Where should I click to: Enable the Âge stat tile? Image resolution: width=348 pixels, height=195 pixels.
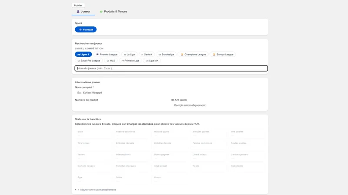pos(93,179)
